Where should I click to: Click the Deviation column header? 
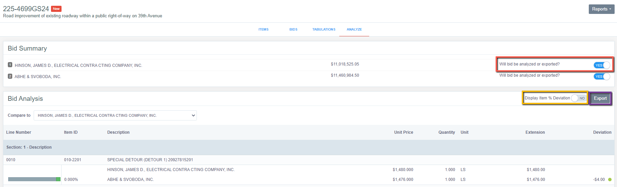pos(602,132)
